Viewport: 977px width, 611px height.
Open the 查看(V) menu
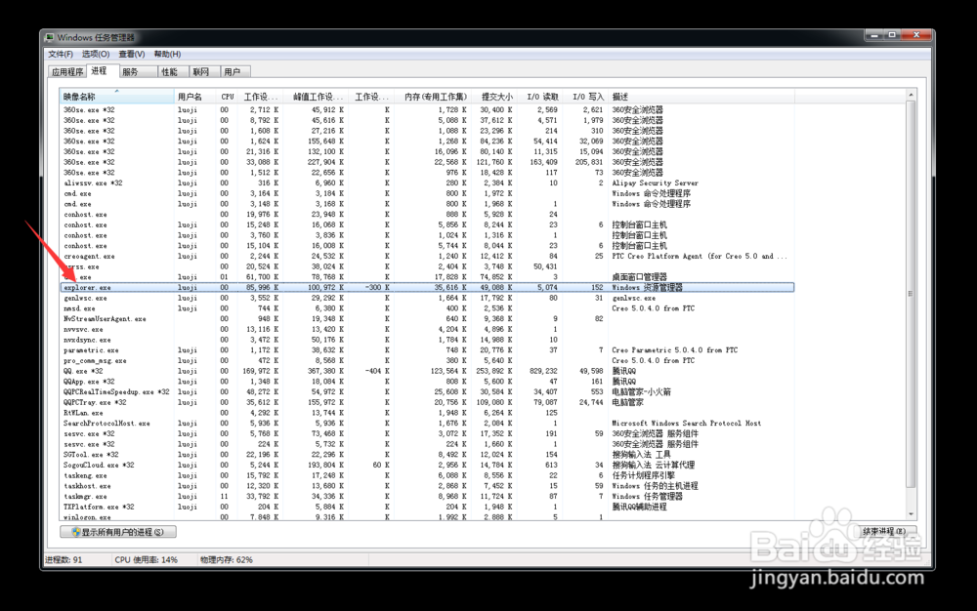(x=132, y=54)
